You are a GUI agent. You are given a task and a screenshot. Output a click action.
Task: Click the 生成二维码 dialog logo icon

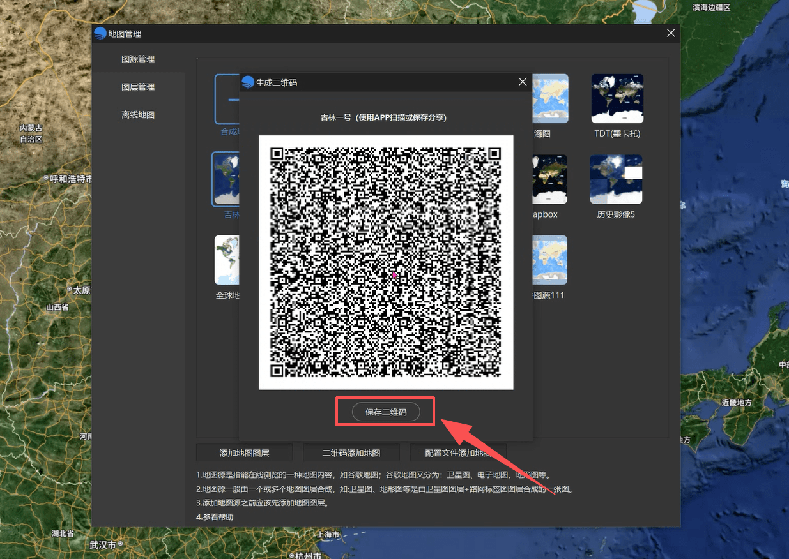(248, 82)
